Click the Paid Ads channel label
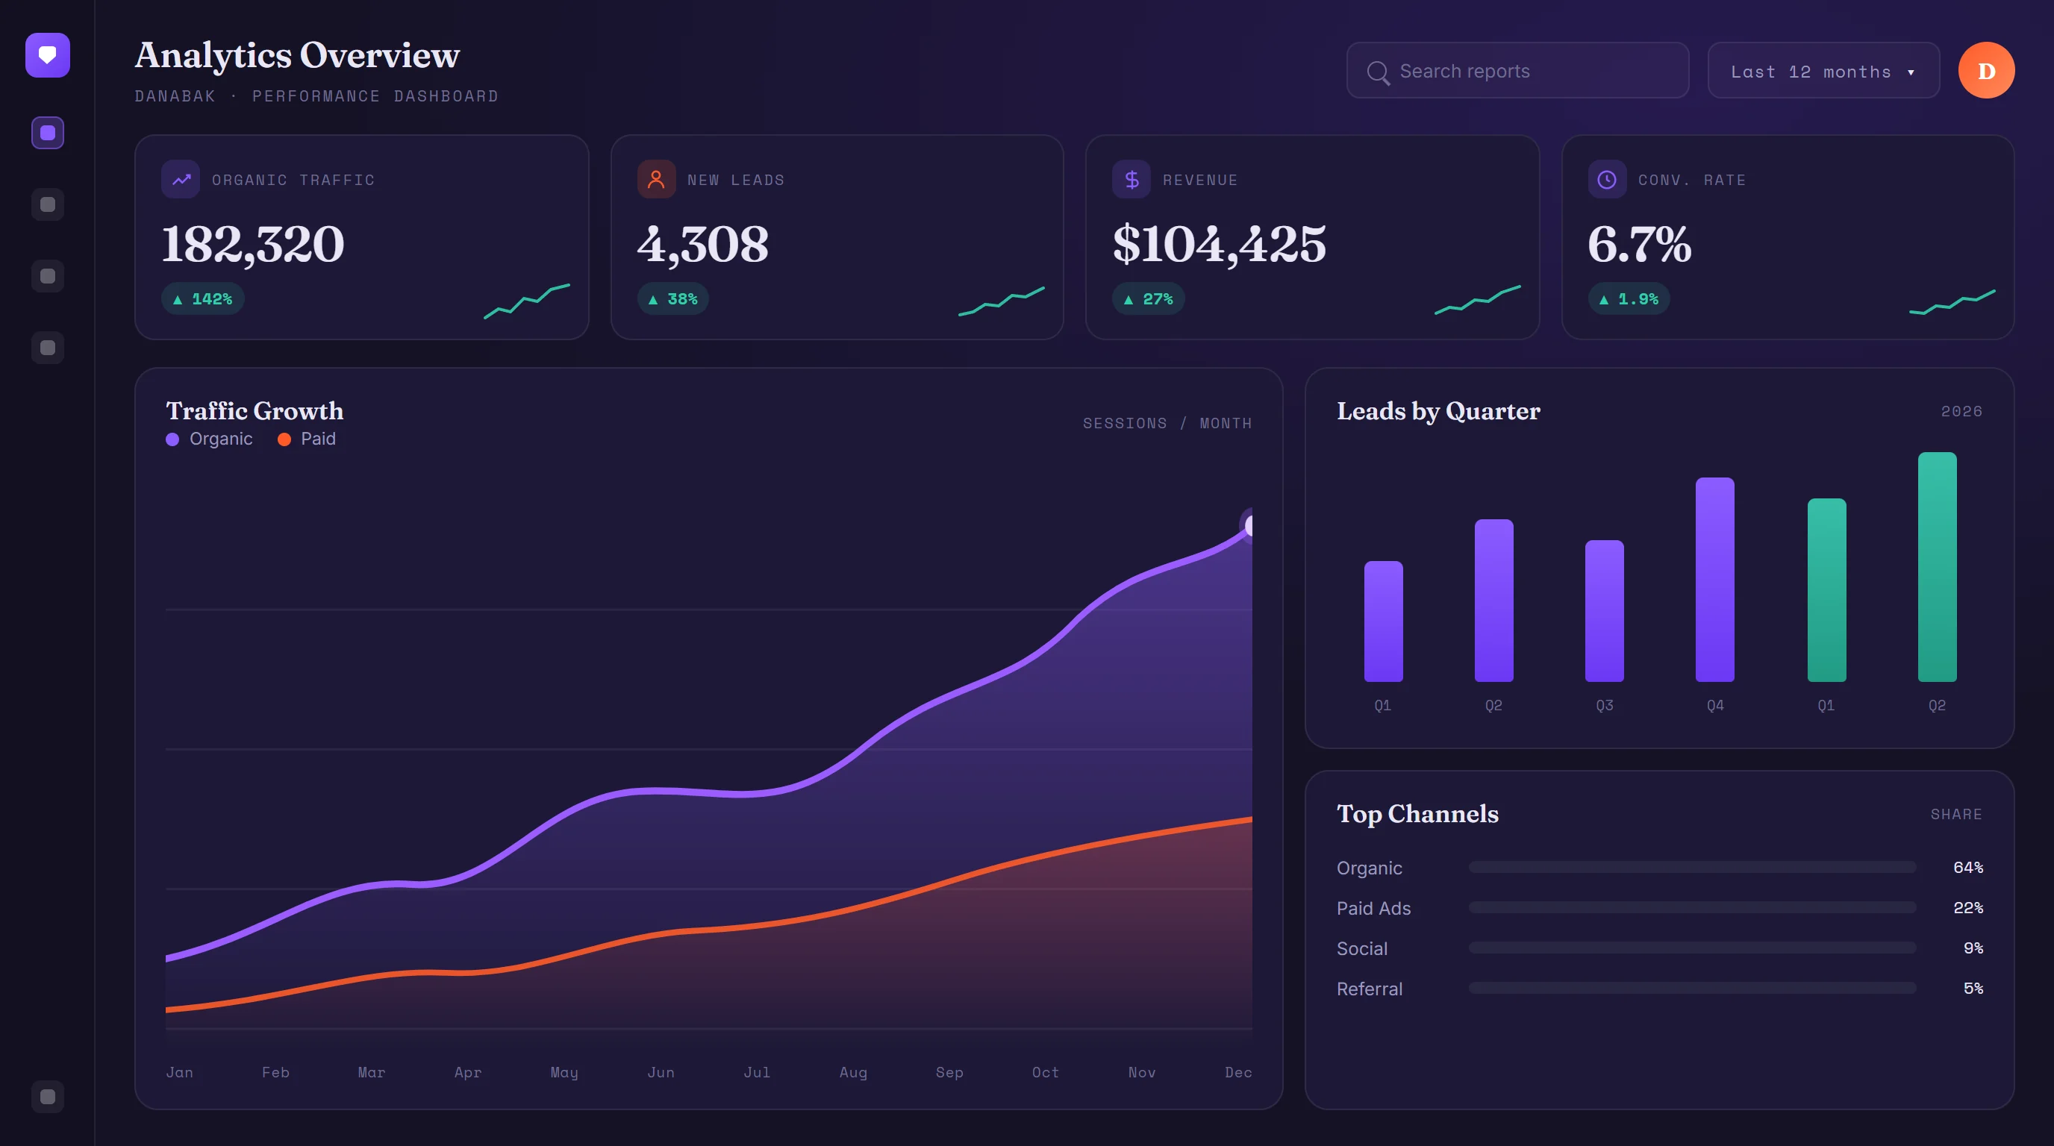Viewport: 2054px width, 1146px height. (x=1374, y=909)
